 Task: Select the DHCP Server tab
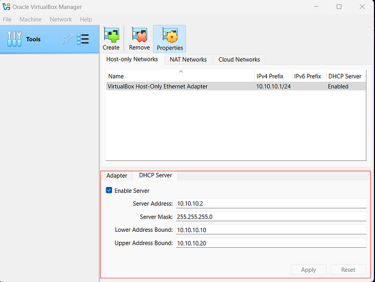155,175
